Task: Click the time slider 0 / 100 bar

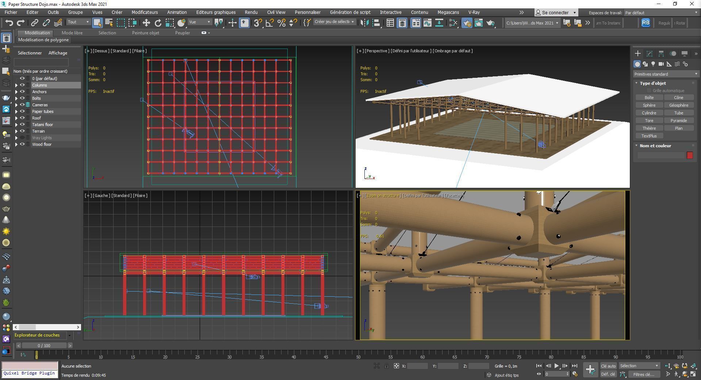Action: [x=44, y=346]
